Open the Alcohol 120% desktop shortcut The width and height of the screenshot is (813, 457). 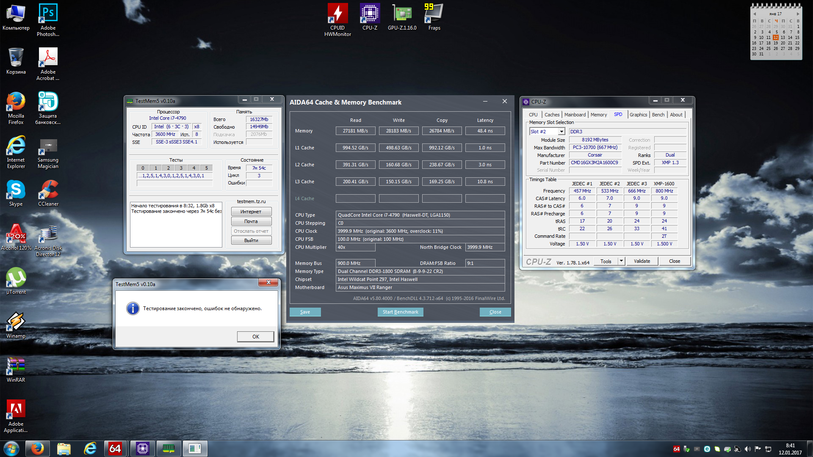(x=16, y=235)
